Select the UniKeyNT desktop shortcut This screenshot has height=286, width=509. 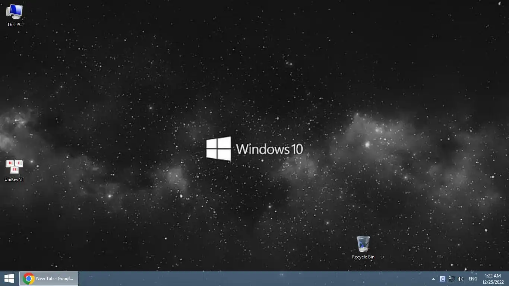tap(15, 171)
